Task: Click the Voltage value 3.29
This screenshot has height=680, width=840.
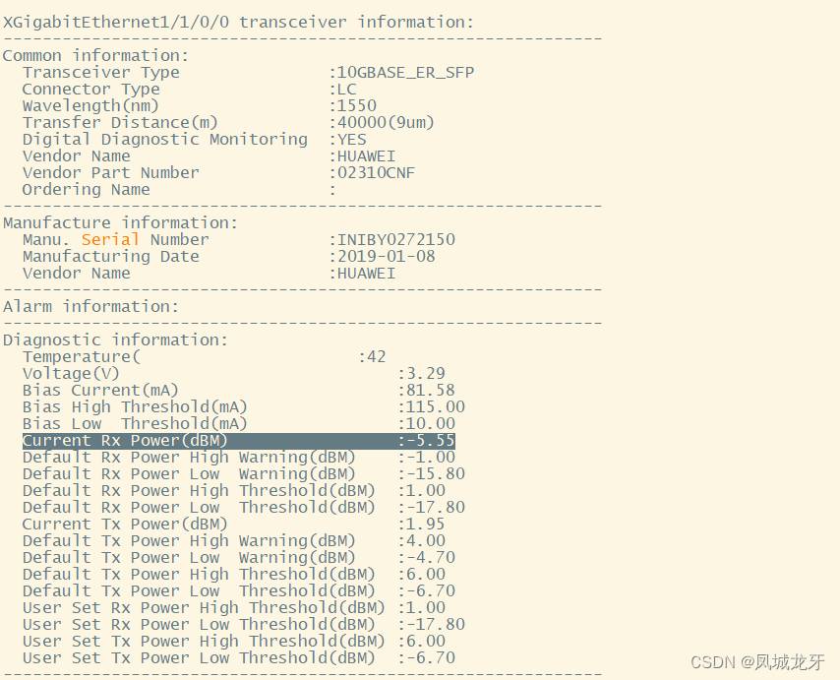Action: tap(425, 374)
